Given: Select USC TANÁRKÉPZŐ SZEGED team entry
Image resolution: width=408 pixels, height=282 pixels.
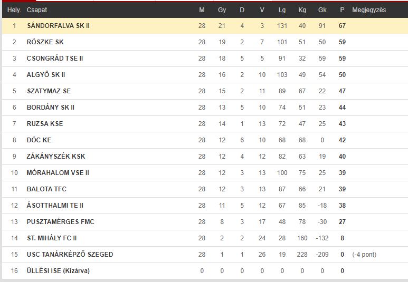Looking at the screenshot, I should 70,255.
